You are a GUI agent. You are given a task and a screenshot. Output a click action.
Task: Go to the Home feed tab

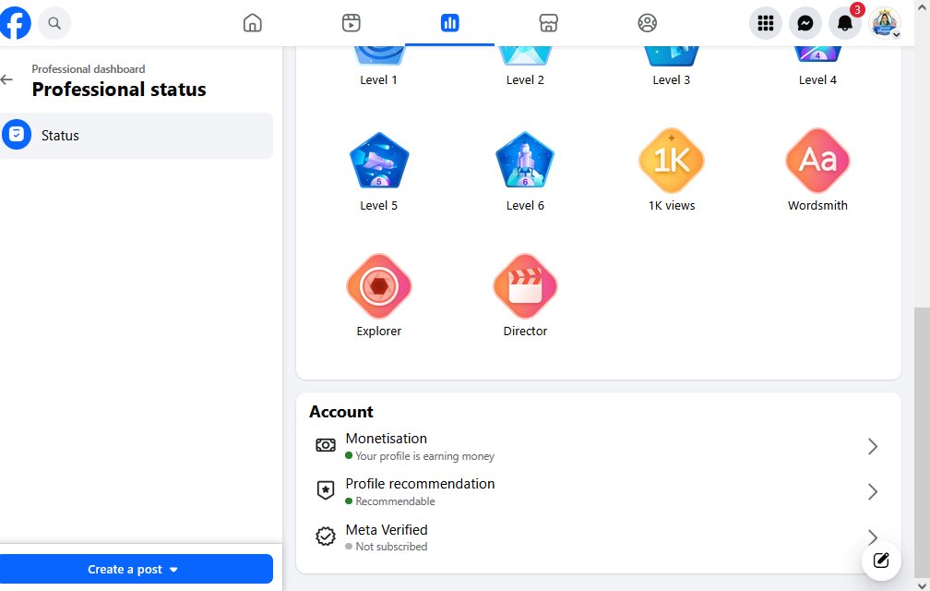pos(252,23)
